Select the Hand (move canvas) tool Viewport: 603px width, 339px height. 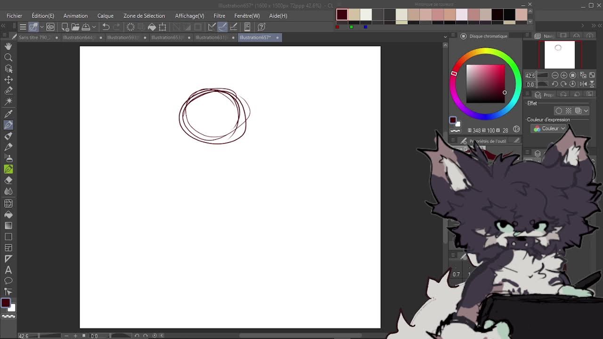[x=8, y=46]
